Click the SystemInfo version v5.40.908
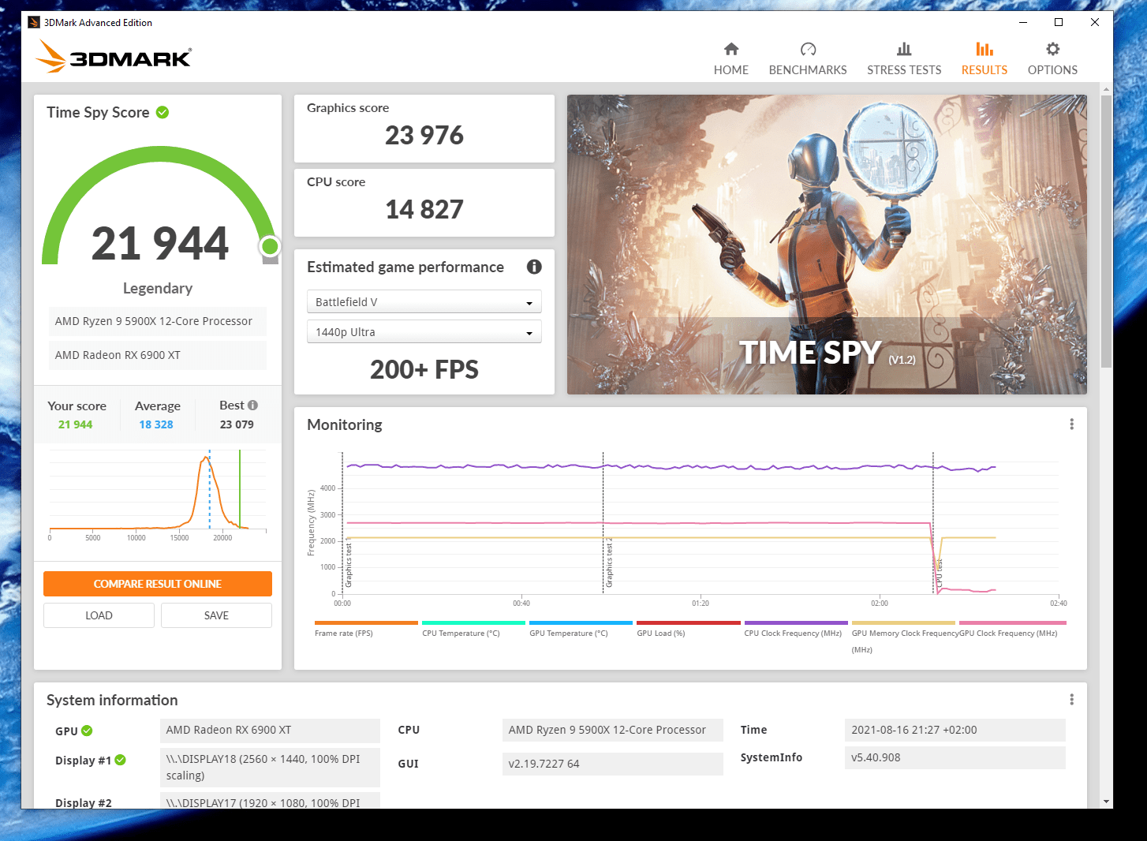The width and height of the screenshot is (1147, 841). coord(955,757)
